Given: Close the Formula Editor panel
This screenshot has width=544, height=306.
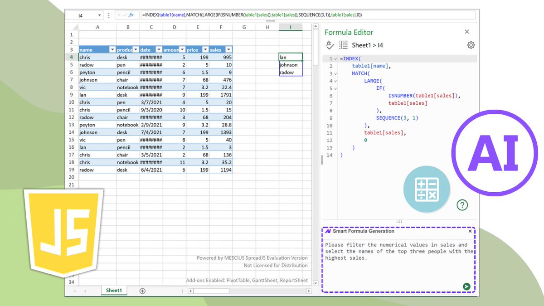Looking at the screenshot, I should tap(467, 32).
